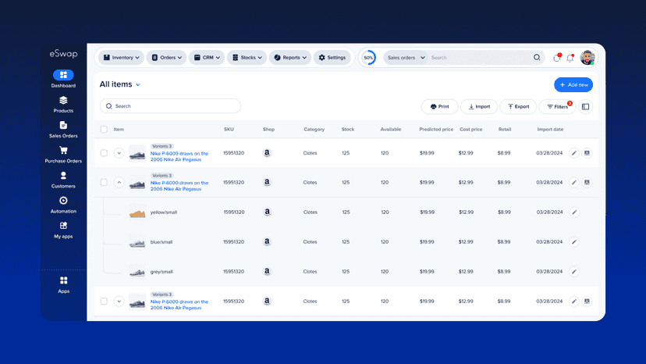Select all items with the header checkbox
This screenshot has width=646, height=364.
coord(104,130)
